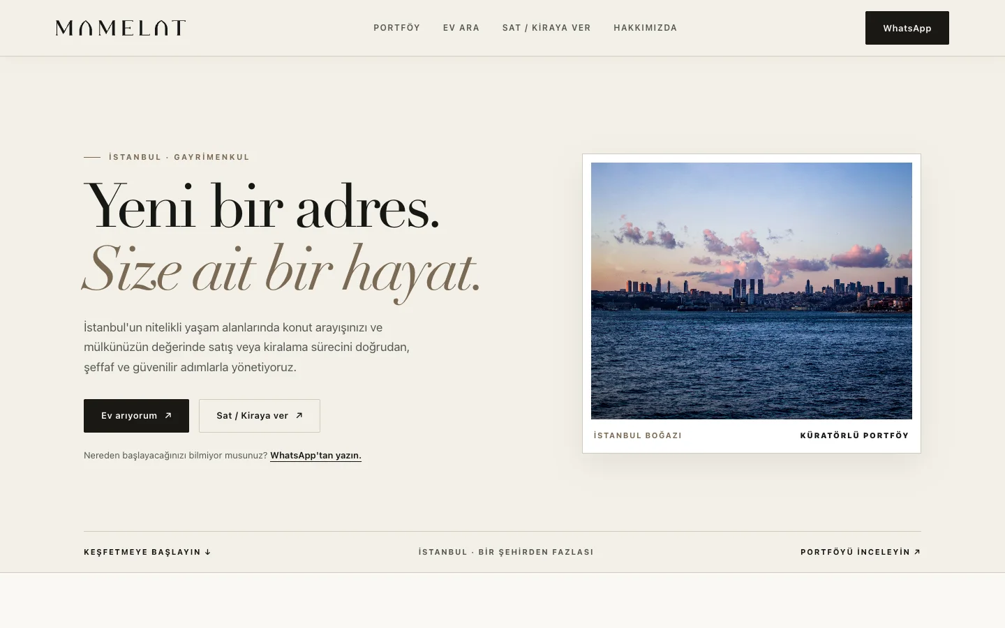Follow the WhatsApp'tan yazın link
The width and height of the screenshot is (1005, 628).
315,456
